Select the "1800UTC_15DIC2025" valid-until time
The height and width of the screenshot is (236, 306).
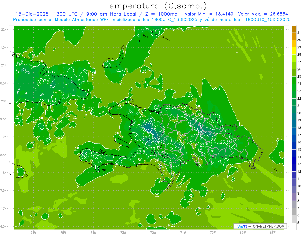(268, 20)
